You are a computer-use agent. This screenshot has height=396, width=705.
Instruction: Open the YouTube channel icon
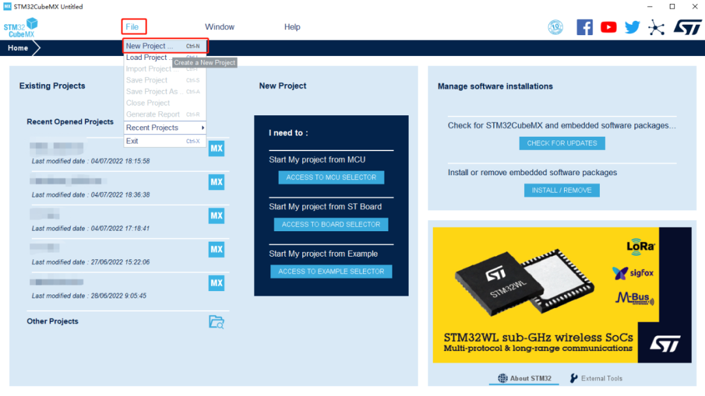tap(608, 27)
